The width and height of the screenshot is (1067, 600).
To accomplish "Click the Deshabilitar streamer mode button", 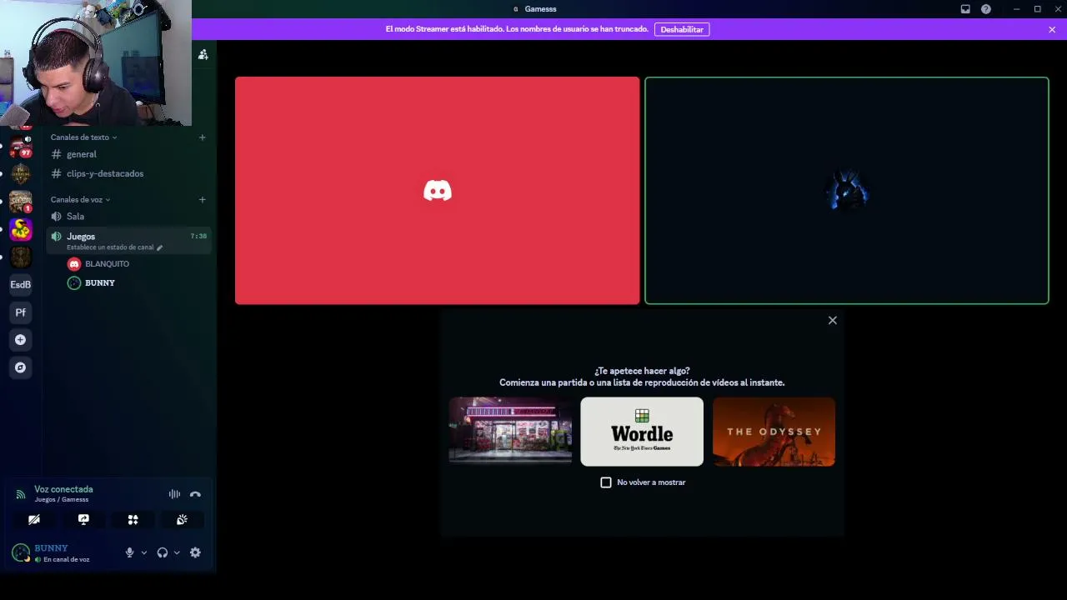I will pyautogui.click(x=682, y=29).
